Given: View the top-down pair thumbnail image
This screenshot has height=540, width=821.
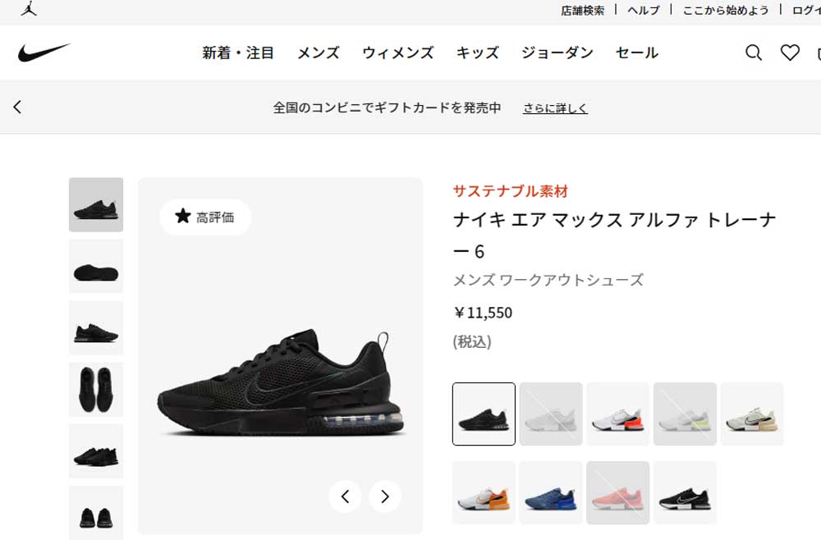Looking at the screenshot, I should coord(96,389).
